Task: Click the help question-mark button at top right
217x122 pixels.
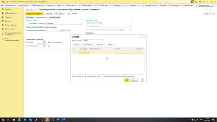Action: pyautogui.click(x=213, y=14)
